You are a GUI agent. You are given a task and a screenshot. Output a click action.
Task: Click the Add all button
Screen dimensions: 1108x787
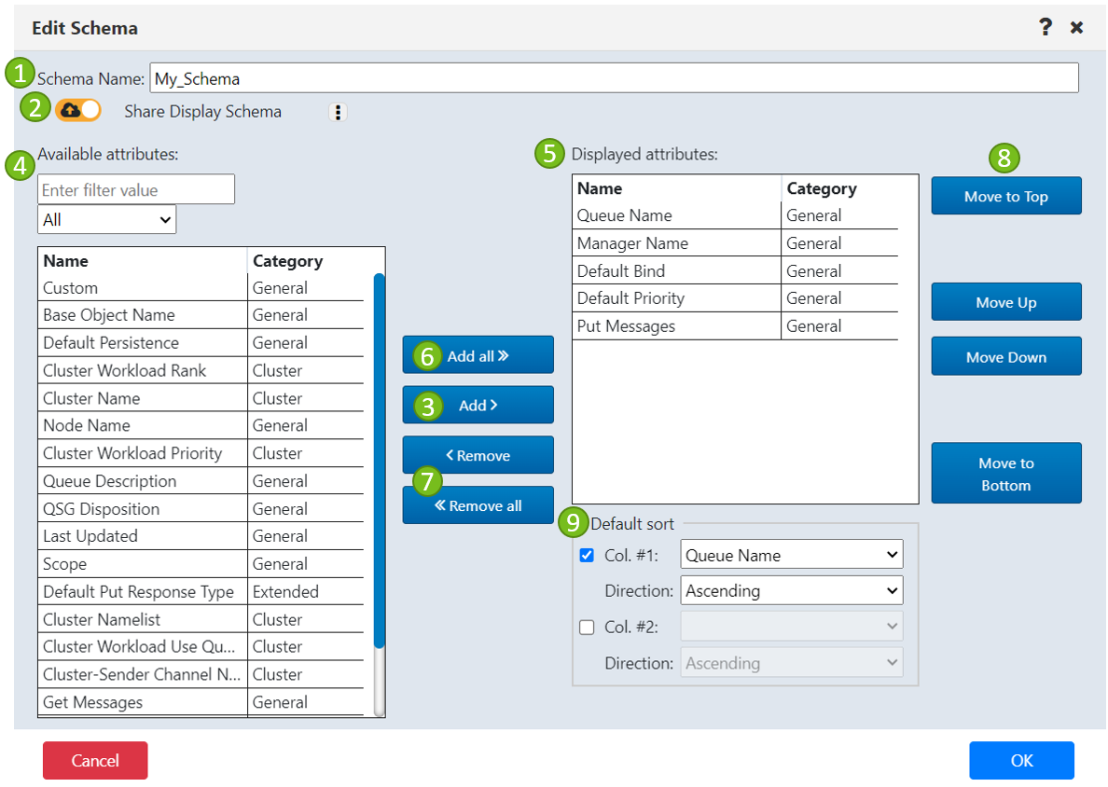(478, 355)
